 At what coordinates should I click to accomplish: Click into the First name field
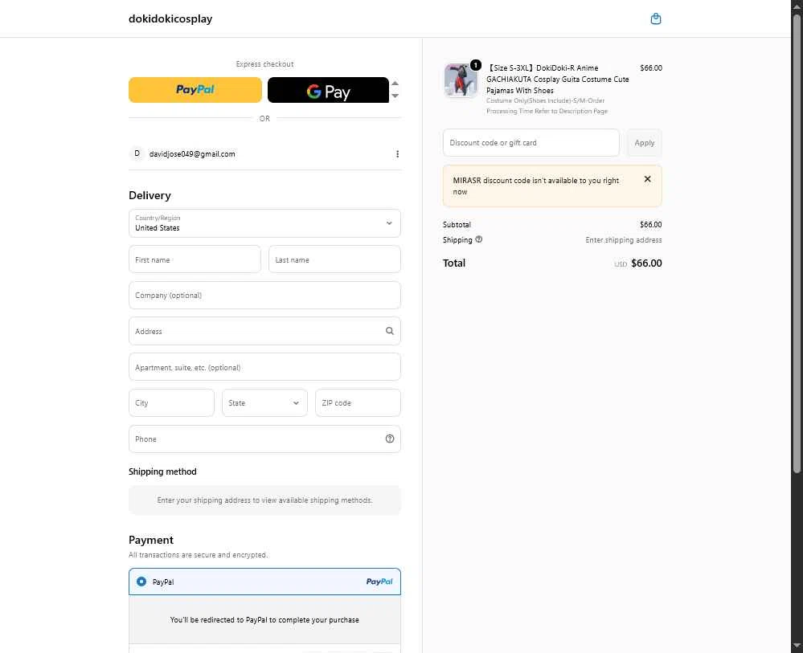pyautogui.click(x=195, y=259)
